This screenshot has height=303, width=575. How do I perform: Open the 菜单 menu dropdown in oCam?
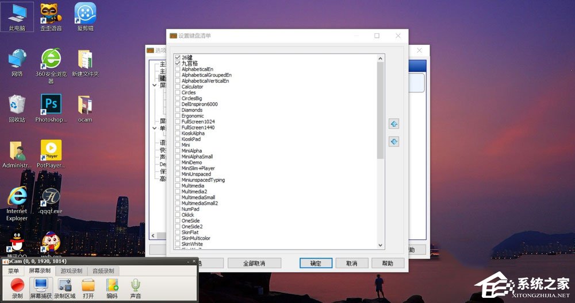(x=13, y=271)
